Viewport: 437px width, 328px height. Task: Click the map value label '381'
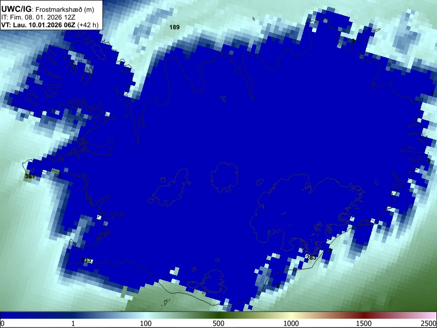pos(30,176)
